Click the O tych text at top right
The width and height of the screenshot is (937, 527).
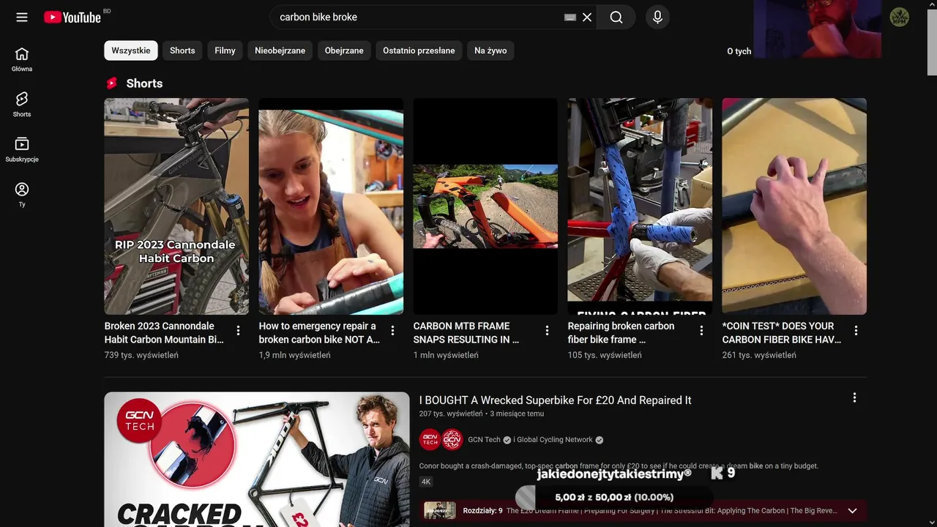pos(739,51)
